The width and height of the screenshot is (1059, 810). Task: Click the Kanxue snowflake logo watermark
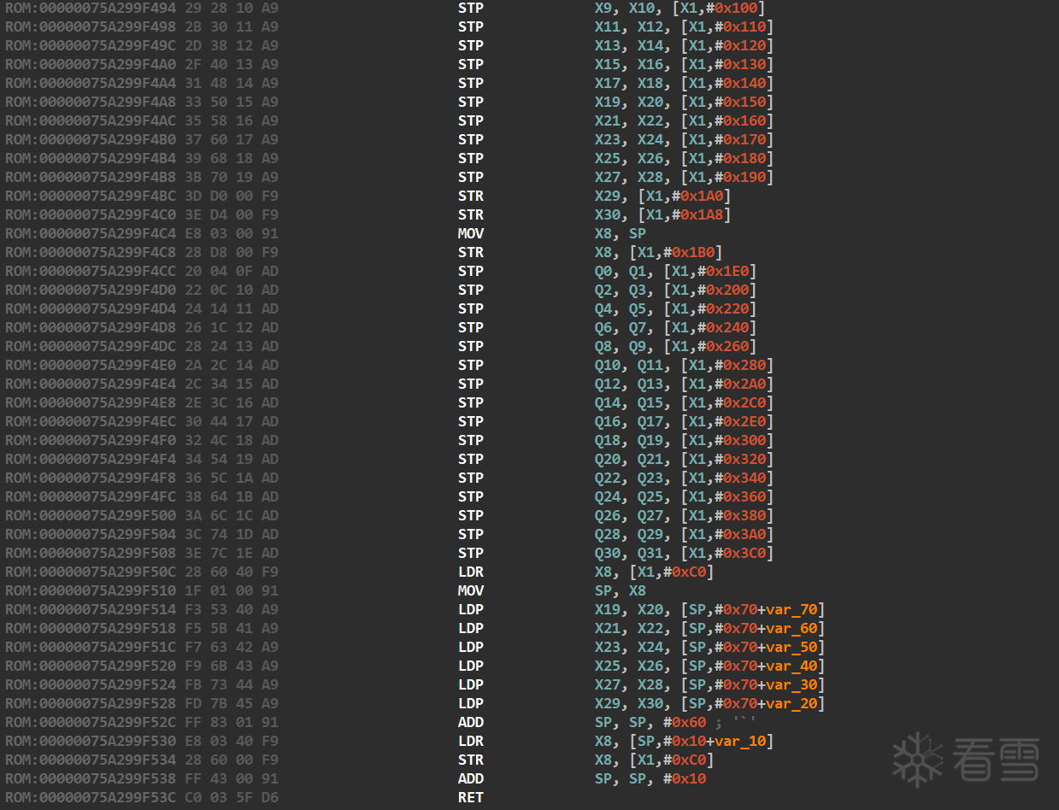917,760
